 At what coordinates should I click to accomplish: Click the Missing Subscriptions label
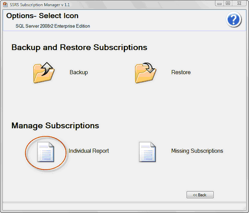pos(197,151)
